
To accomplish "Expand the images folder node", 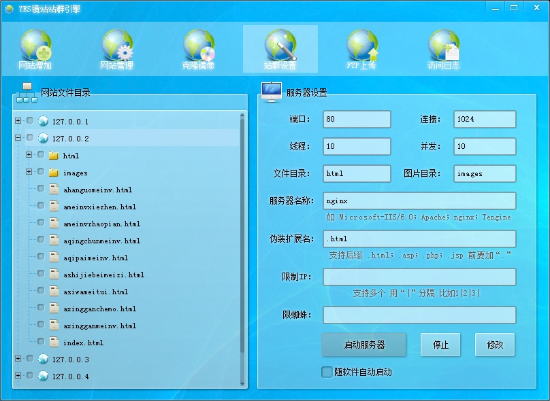I will [29, 171].
